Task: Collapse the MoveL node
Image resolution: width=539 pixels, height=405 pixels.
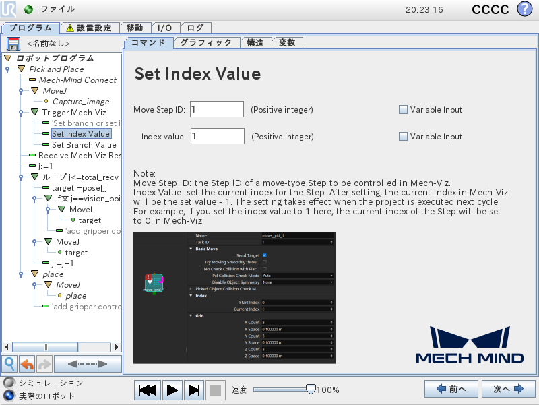Action: [x=61, y=209]
